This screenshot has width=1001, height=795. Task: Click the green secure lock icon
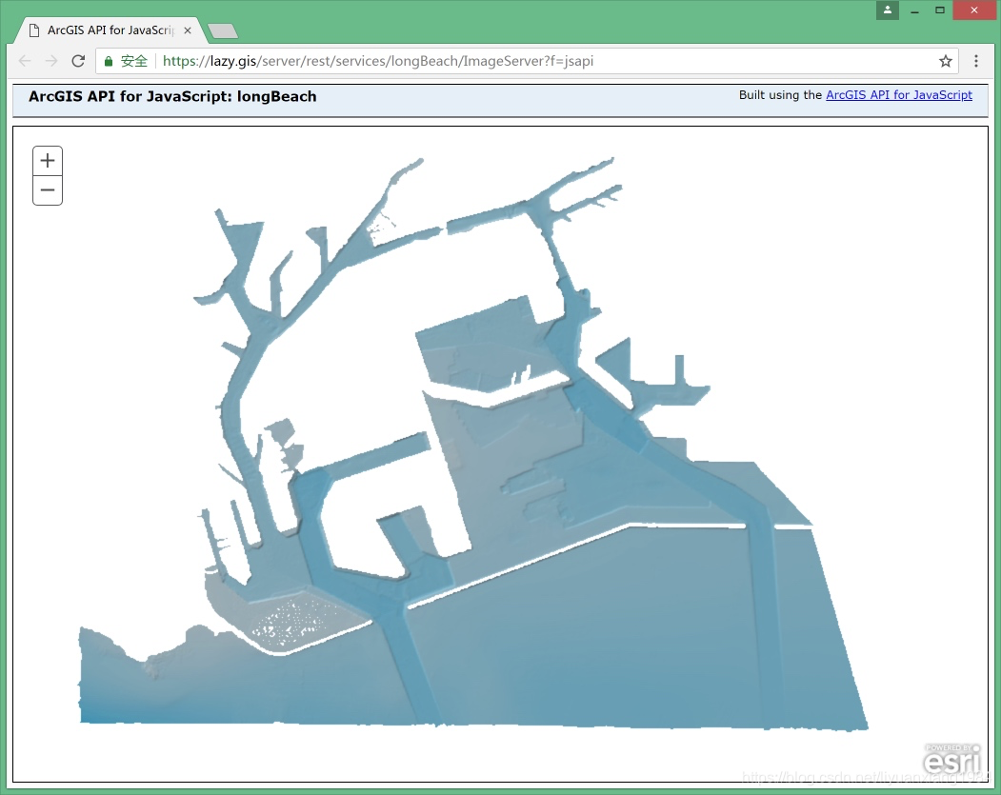(109, 61)
